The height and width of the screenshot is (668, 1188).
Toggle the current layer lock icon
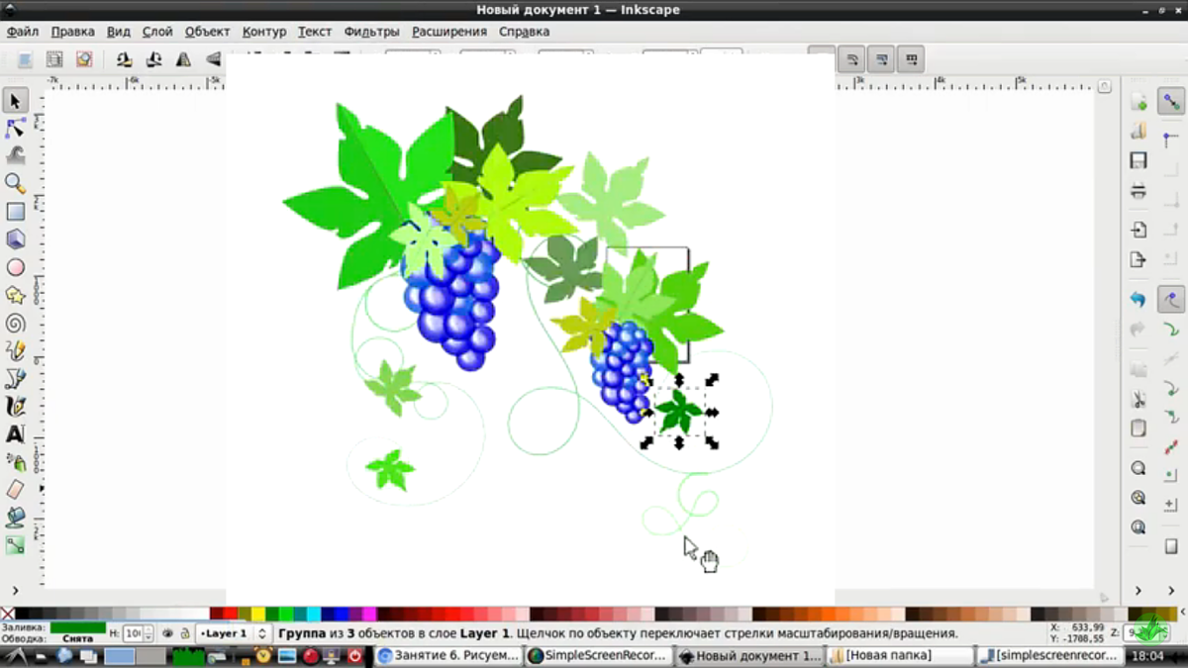click(x=184, y=633)
